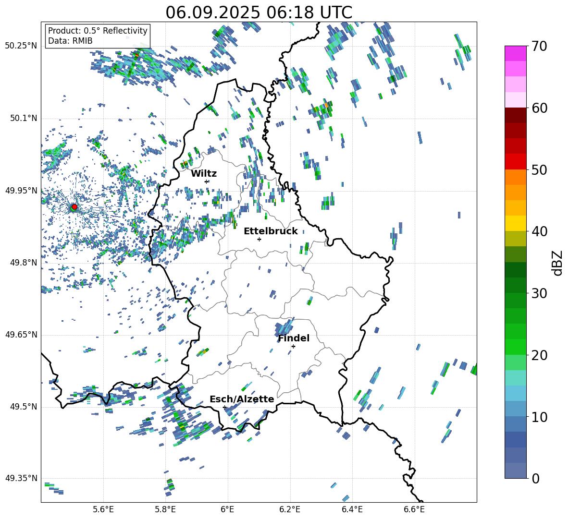Click the 70 tick on the colorbar

point(540,46)
